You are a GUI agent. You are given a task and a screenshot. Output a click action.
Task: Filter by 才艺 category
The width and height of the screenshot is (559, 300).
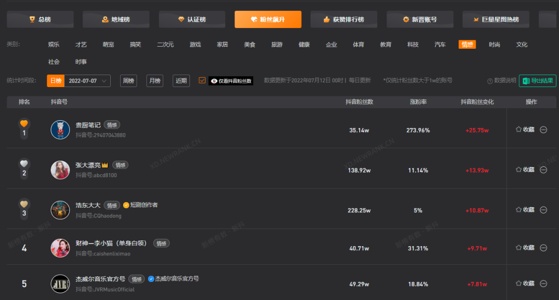point(81,45)
